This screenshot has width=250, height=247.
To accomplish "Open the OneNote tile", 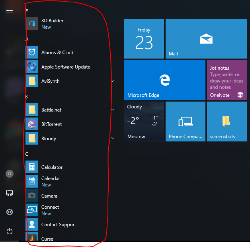I will pos(227,80).
